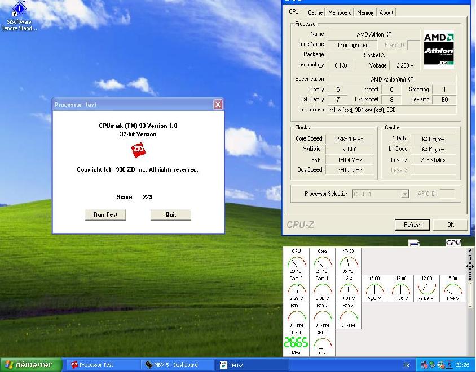Click the Core Speed value in CPU-Z
The image size is (476, 372).
coord(350,139)
